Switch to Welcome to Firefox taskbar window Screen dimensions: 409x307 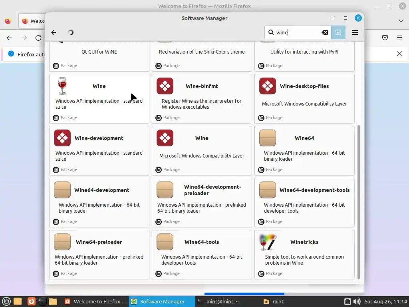tap(95, 301)
